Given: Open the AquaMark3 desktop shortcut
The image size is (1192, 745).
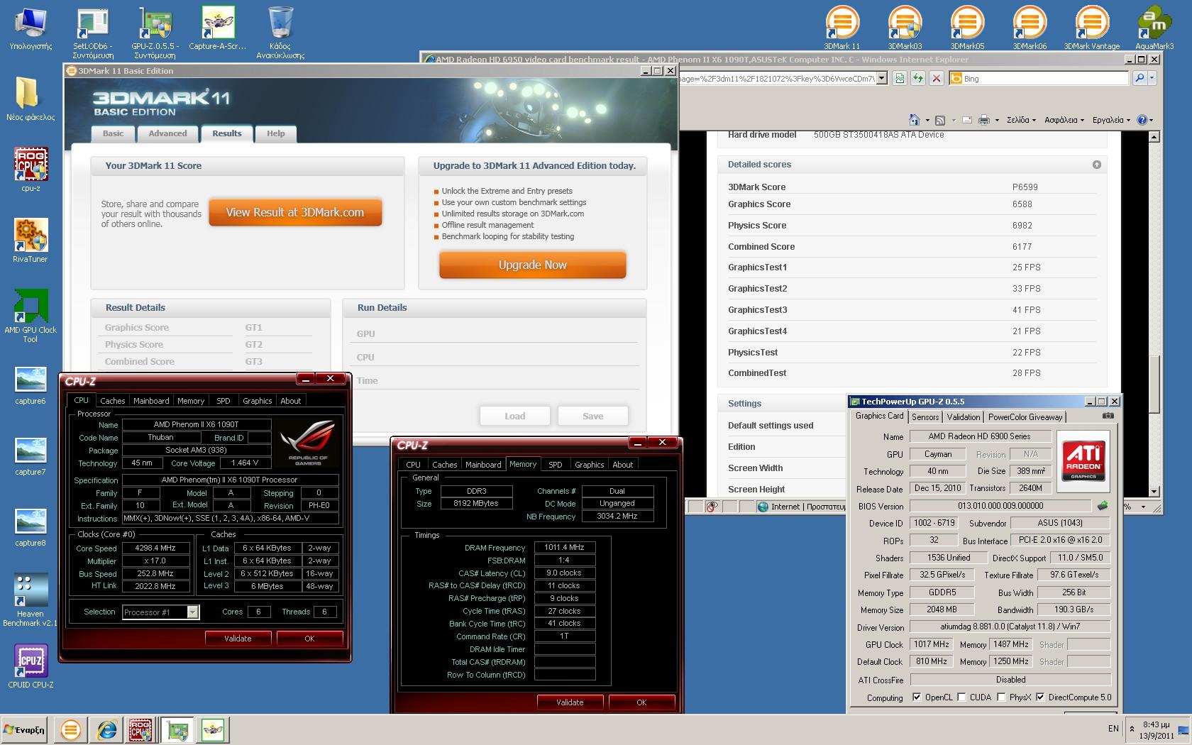Looking at the screenshot, I should tap(1154, 28).
